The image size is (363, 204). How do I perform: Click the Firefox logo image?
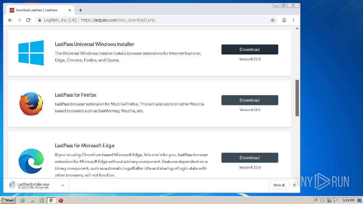coord(31,104)
